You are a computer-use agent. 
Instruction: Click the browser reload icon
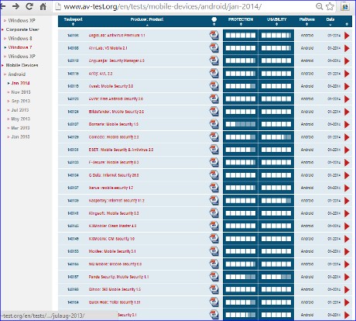pos(29,6)
